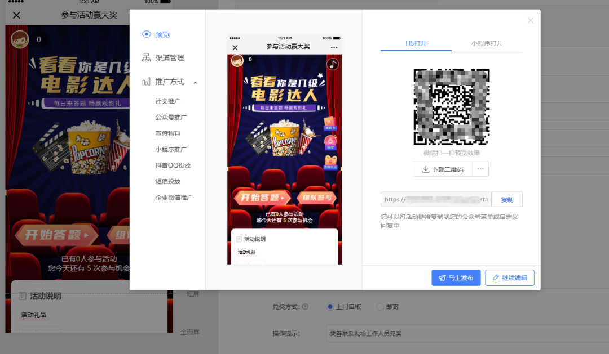Click X icon in background phone header
This screenshot has height=354, width=609.
[16, 15]
